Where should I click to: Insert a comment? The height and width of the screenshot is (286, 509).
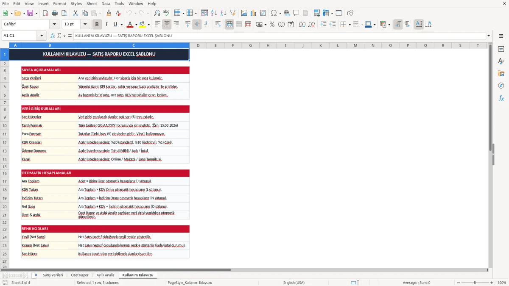296,13
